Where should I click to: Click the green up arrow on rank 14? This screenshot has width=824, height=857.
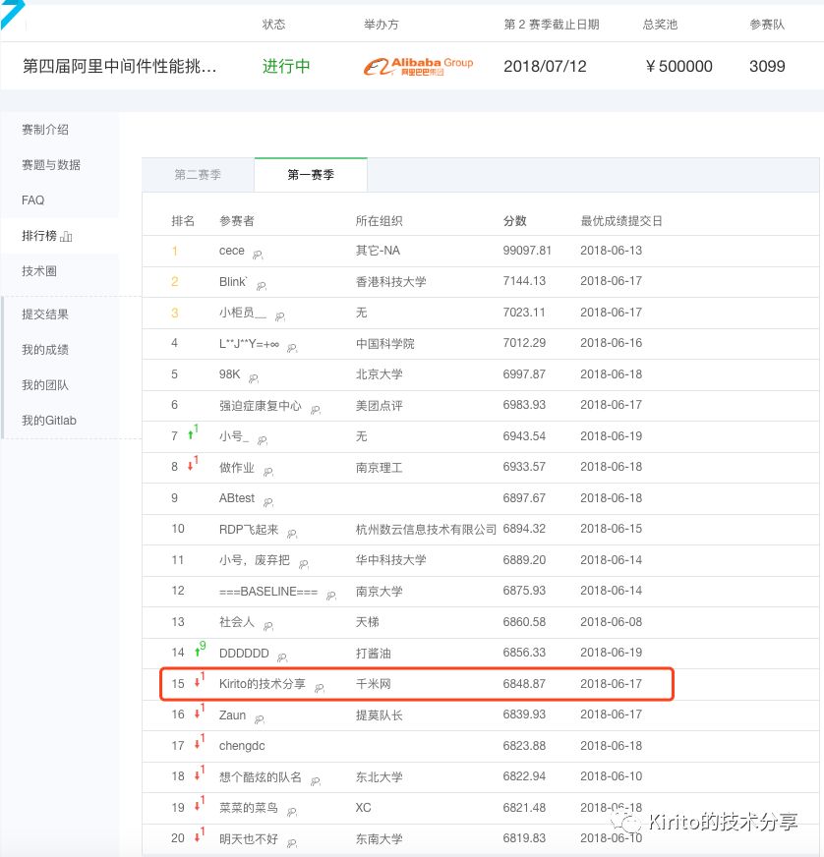[x=198, y=652]
